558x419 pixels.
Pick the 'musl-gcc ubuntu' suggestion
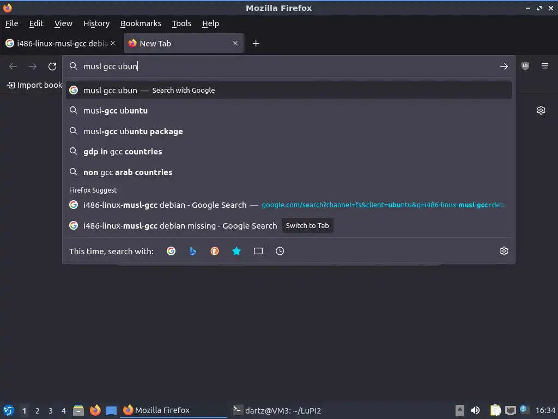point(289,110)
